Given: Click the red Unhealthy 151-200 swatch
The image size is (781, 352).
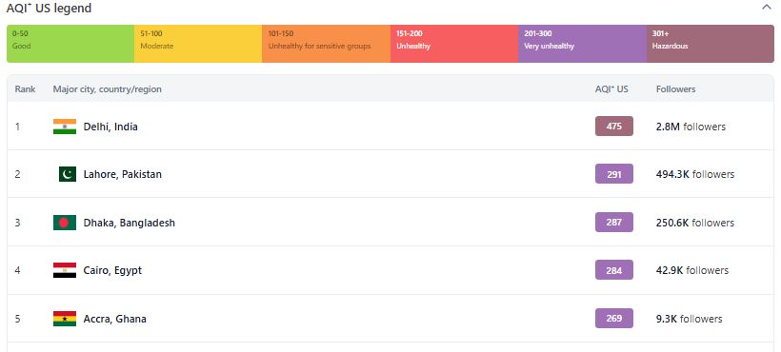Looking at the screenshot, I should pyautogui.click(x=454, y=44).
